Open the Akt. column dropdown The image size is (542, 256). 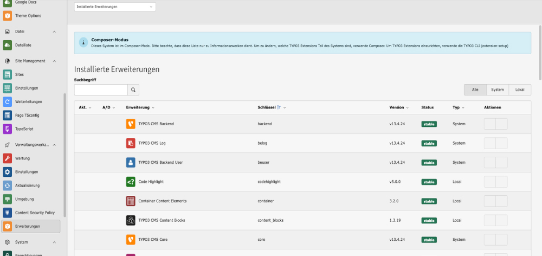(90, 107)
